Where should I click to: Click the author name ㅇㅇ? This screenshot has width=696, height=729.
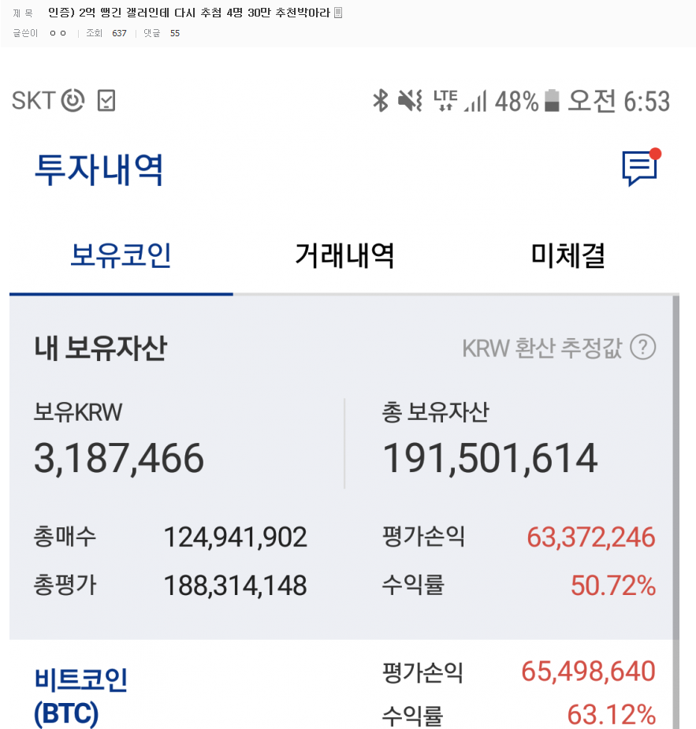[x=58, y=33]
